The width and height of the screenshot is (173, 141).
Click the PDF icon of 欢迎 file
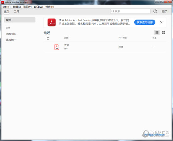coord(57,47)
